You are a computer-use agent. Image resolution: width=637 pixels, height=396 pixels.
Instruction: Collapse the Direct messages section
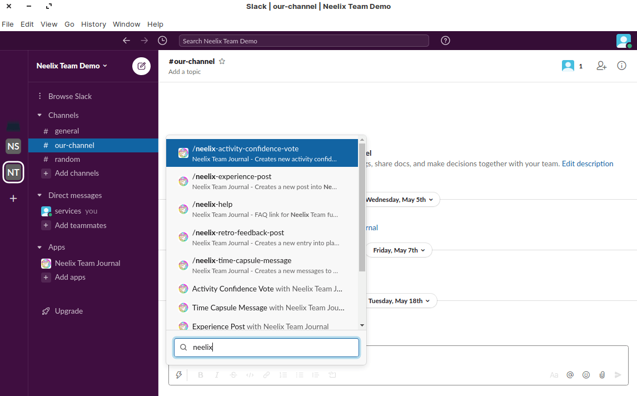click(39, 195)
